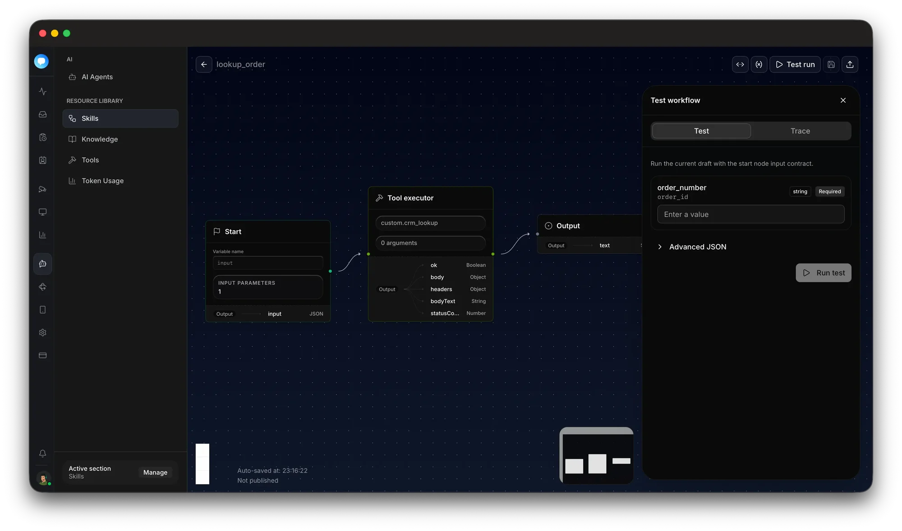
Task: Select Skills in Resource Library
Action: pos(120,118)
